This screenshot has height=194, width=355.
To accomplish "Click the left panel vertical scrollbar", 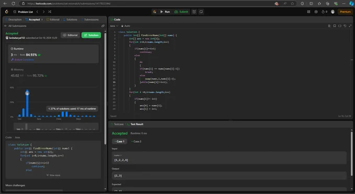I will click(105, 88).
